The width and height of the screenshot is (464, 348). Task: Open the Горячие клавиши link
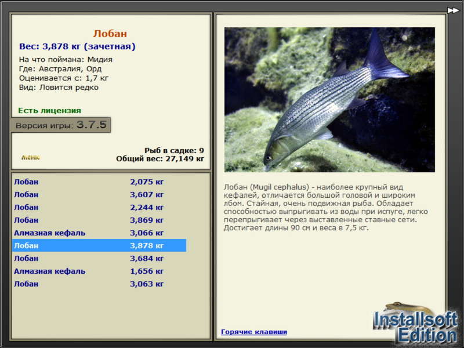tap(254, 332)
